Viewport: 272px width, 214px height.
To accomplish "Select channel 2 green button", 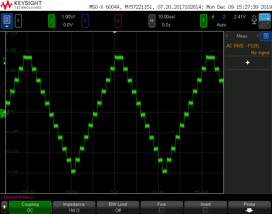I will (x=52, y=21).
